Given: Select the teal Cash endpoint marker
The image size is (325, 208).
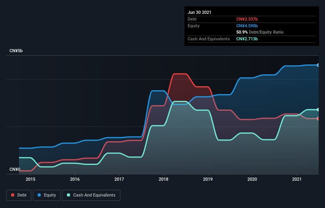Looking at the screenshot, I should [x=318, y=110].
